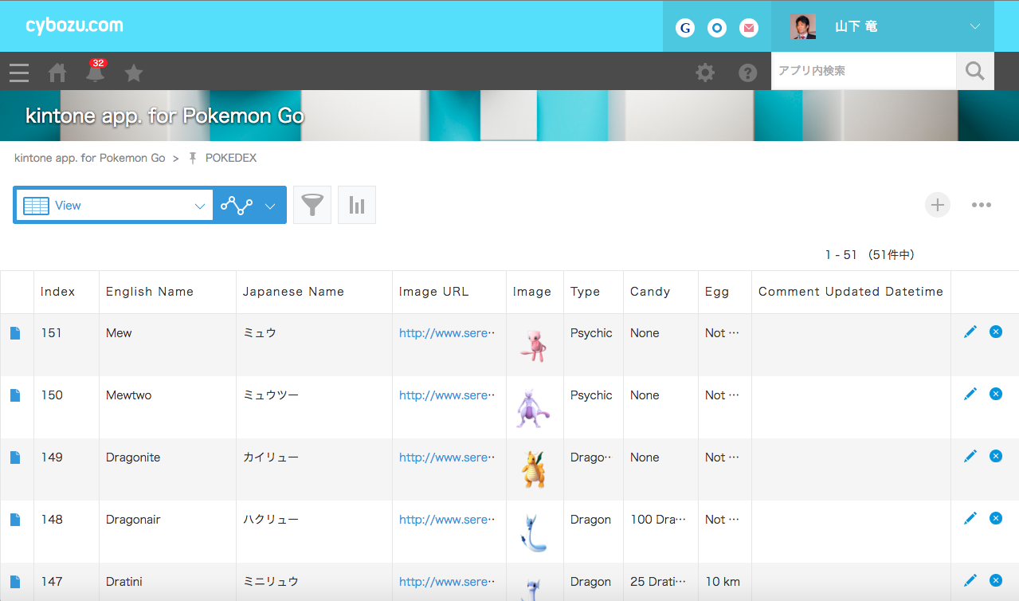Go to the portal home icon

(x=57, y=73)
